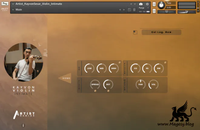This screenshot has width=200, height=130.
Task: Select next instrument with right arrow
Action: point(135,4)
